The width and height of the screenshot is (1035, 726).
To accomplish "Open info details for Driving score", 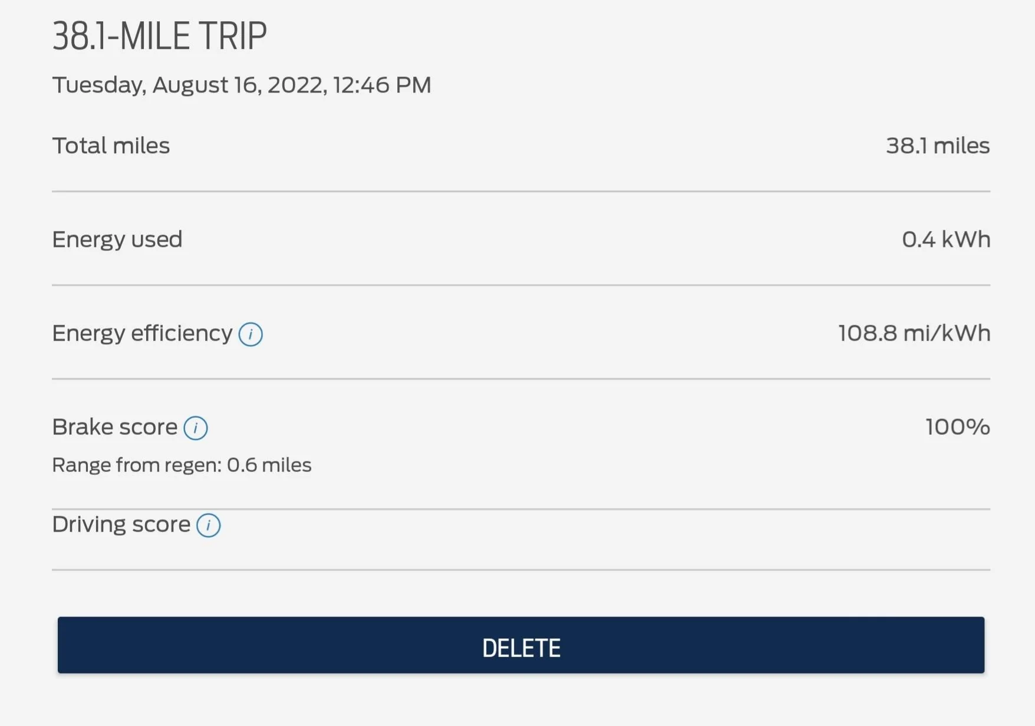I will point(207,524).
